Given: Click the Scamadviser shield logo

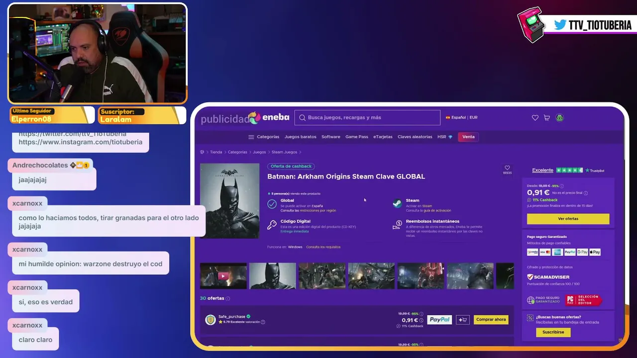Looking at the screenshot, I should pos(531,277).
